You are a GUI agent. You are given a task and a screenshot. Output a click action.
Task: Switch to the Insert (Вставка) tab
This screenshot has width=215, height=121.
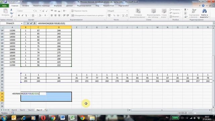click(x=26, y=6)
